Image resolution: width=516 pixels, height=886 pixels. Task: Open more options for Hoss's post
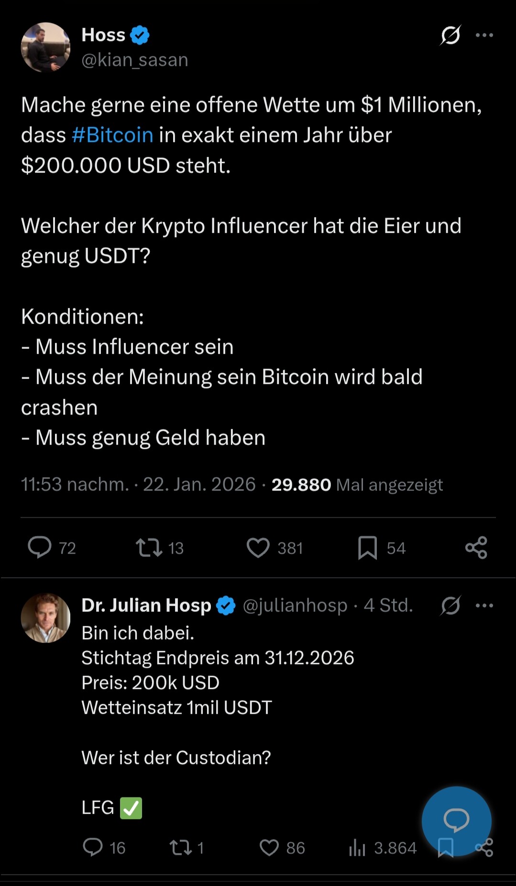[x=484, y=35]
